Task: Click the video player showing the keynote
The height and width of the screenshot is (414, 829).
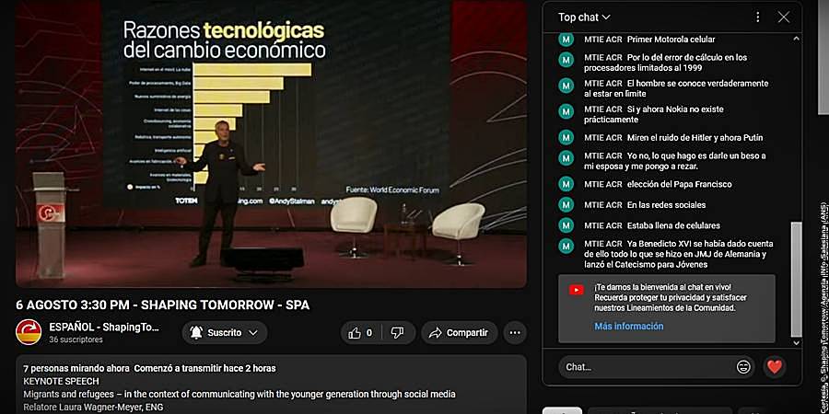Action: (271, 144)
